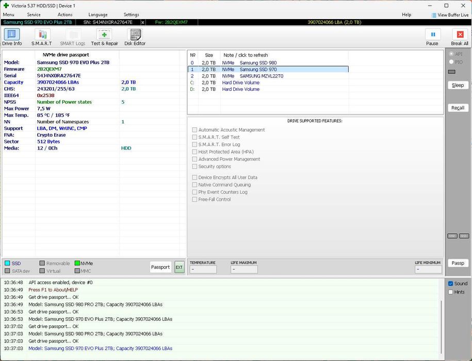Check S.M.A.R.T. Self Test feature

194,137
